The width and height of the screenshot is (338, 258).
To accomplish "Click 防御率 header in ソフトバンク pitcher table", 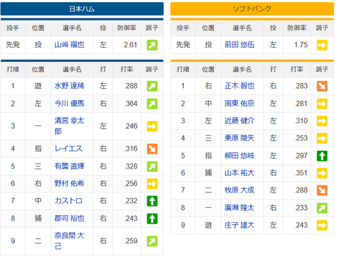I will pos(296,27).
